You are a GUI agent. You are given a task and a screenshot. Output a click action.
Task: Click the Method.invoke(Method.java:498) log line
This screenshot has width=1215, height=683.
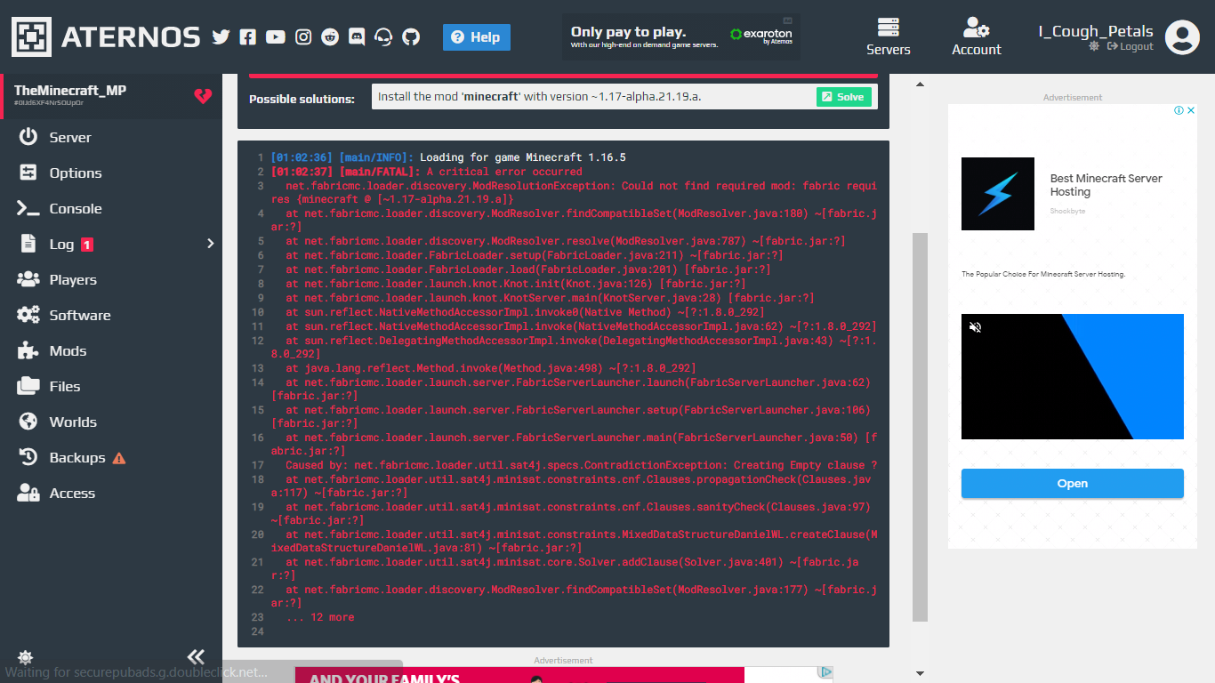pyautogui.click(x=490, y=368)
